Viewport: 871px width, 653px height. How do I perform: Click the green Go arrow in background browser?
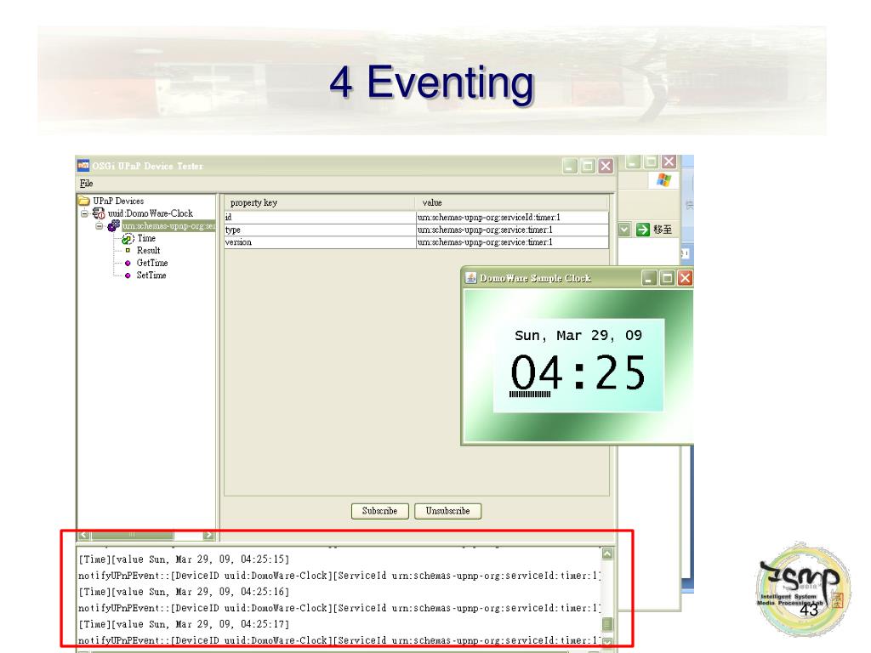(643, 230)
